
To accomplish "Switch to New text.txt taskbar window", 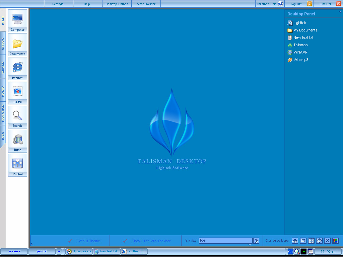I will coord(107,252).
